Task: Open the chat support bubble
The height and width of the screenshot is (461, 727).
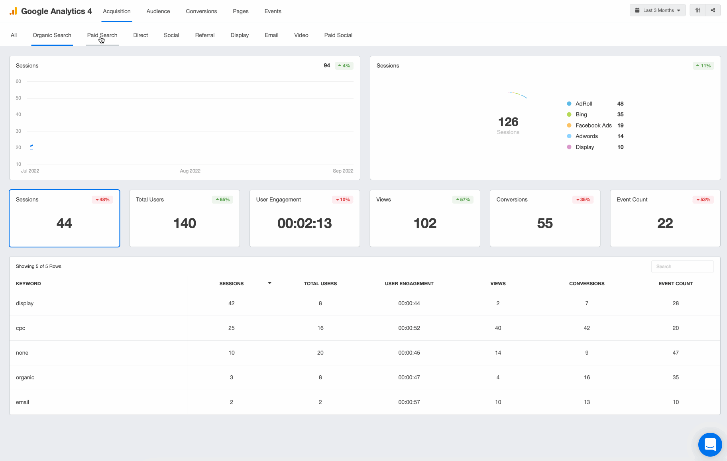Action: [710, 445]
